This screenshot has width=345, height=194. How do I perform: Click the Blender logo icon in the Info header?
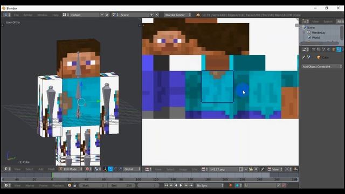tap(198, 15)
